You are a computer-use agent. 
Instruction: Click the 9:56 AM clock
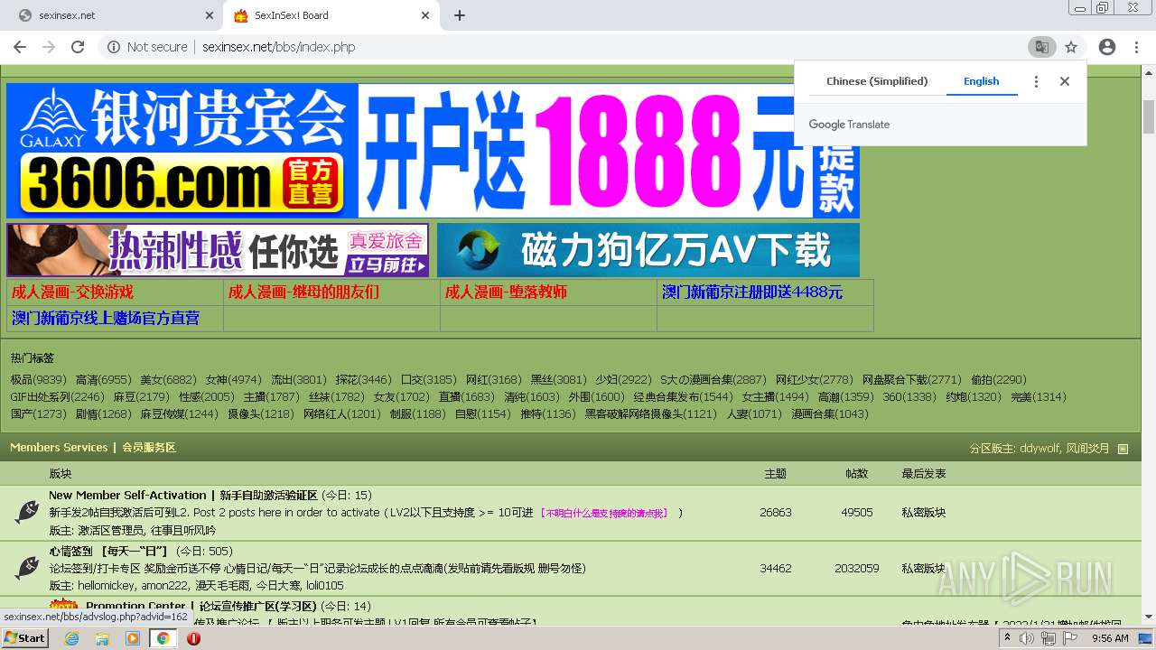coord(1110,638)
